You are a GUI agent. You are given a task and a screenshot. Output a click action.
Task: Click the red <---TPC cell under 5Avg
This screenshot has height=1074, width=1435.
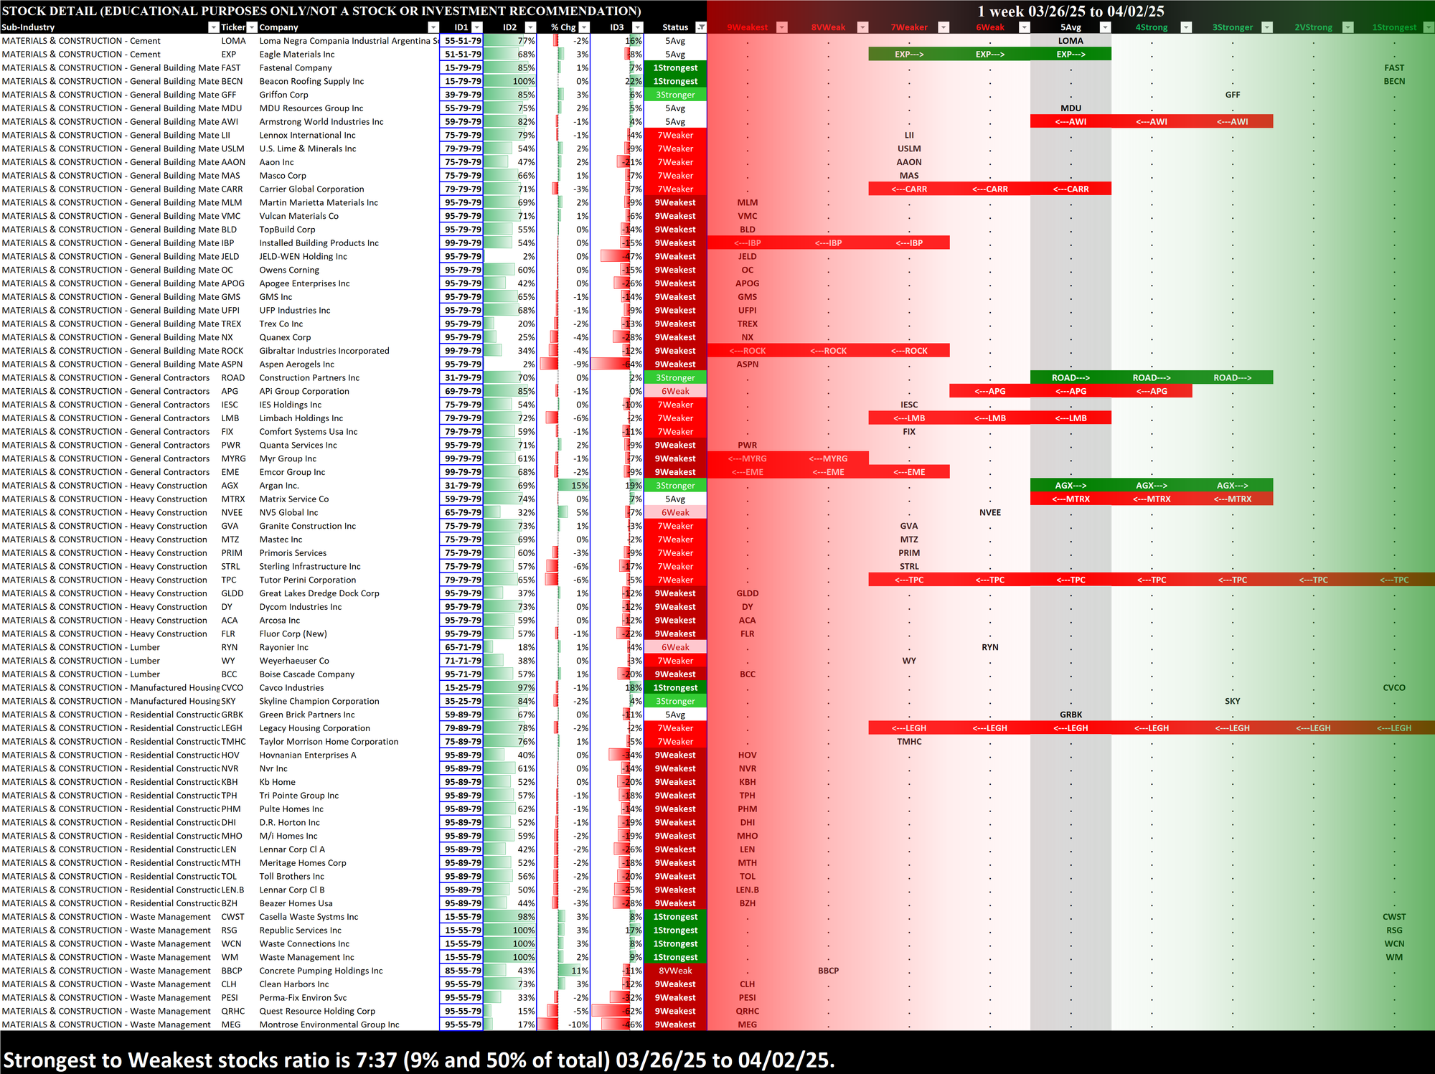(1071, 580)
